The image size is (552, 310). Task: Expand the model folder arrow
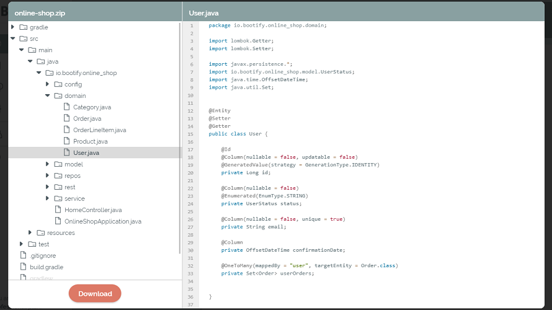coord(48,164)
